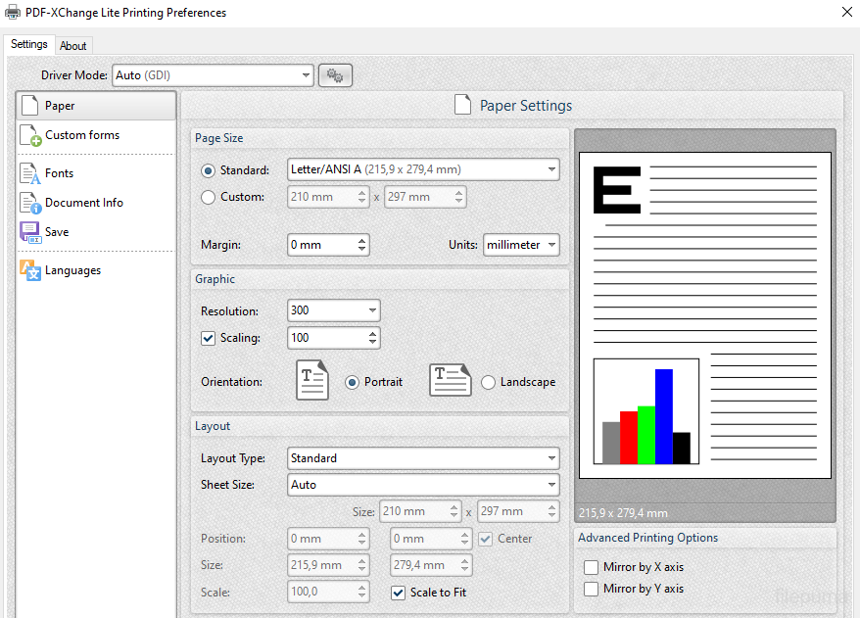Click the Save floppy disk icon
This screenshot has height=618, width=860.
point(29,233)
